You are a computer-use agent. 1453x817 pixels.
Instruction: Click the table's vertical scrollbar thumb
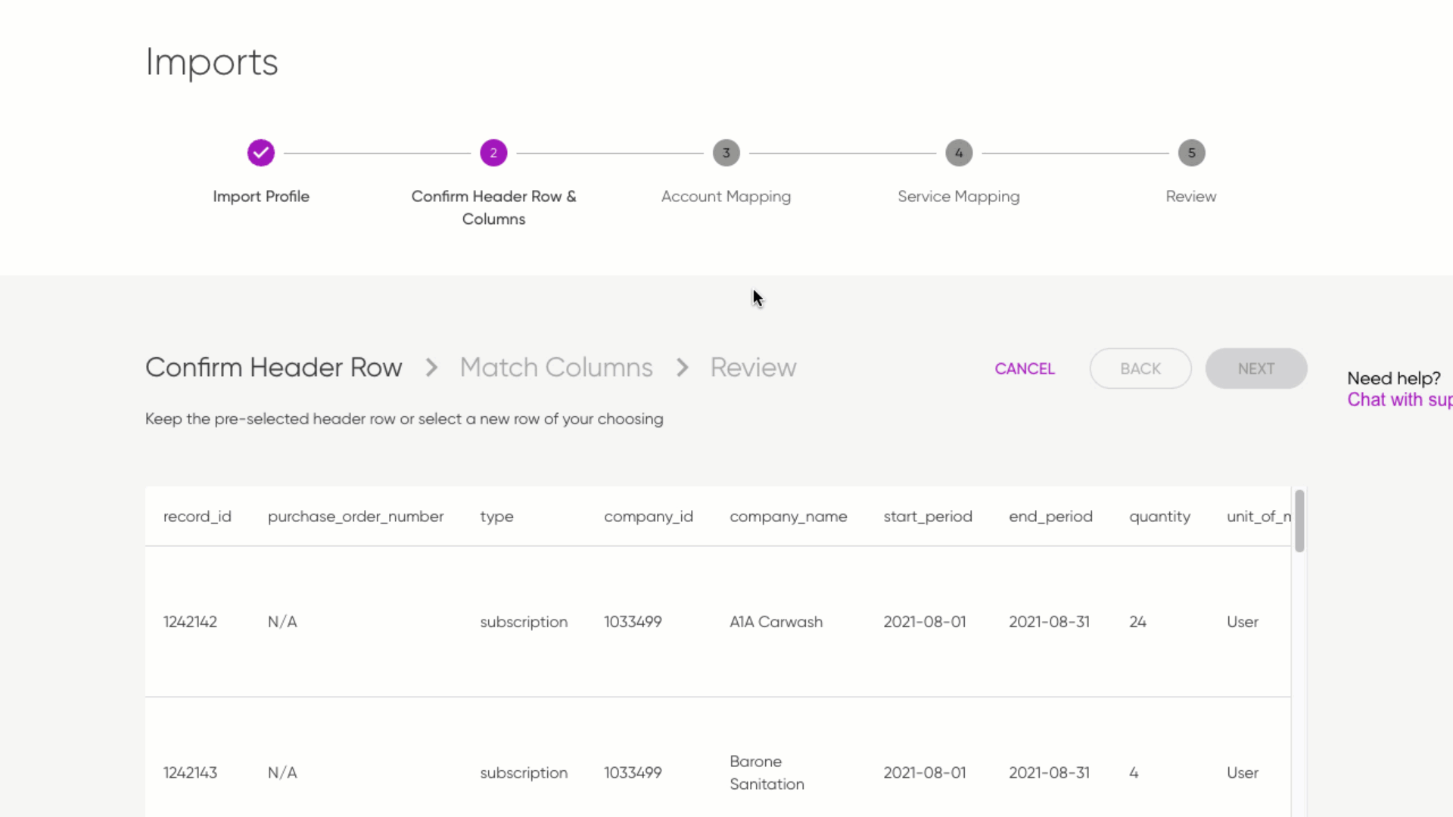[x=1299, y=521]
